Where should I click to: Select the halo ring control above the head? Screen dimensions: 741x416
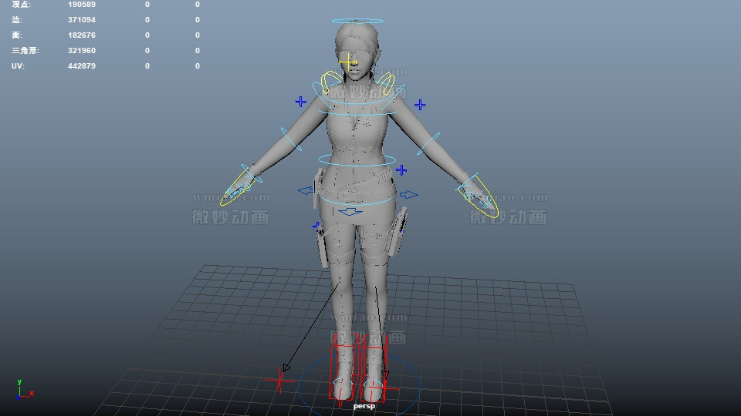pos(357,21)
